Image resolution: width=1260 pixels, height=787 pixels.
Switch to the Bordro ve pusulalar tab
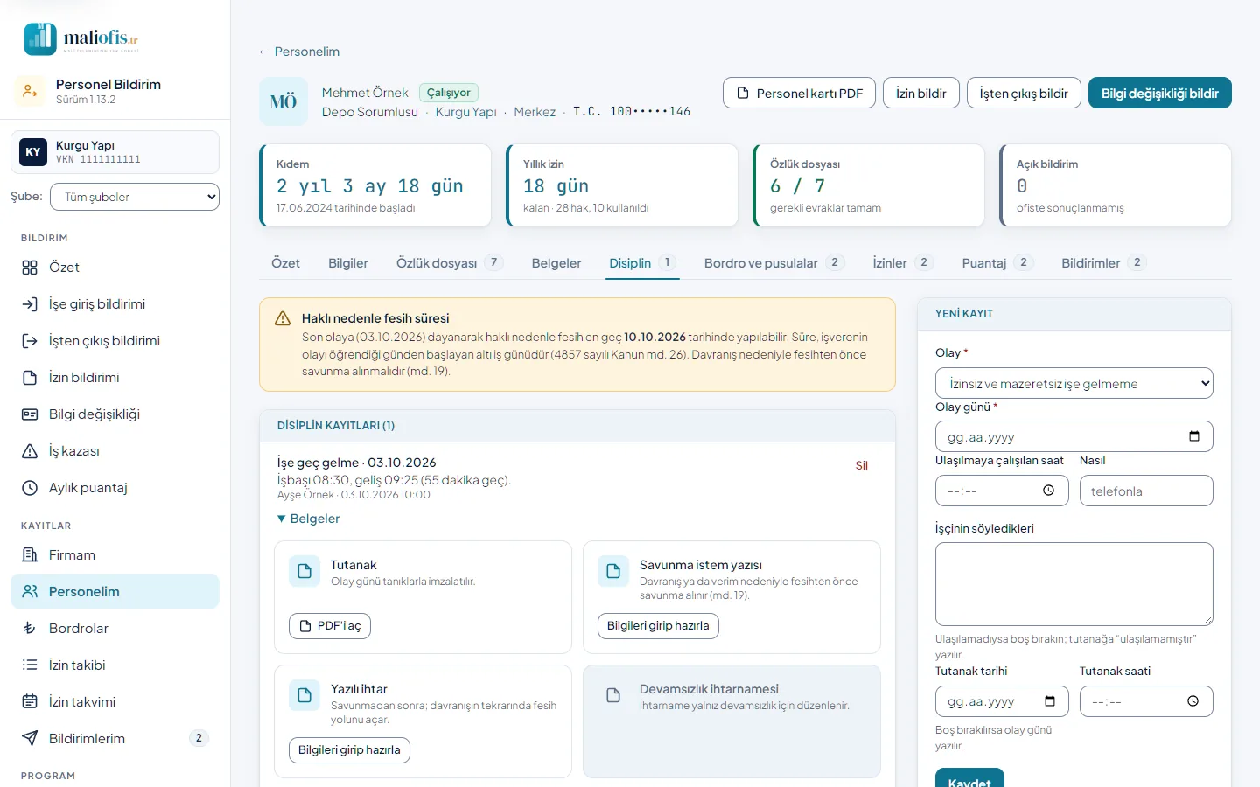point(774,263)
